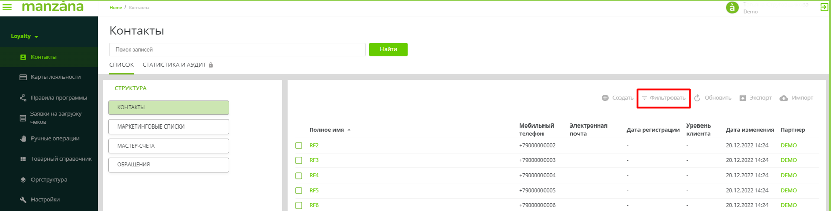Screen dimensions: 831x211
Task: Open the RF3 contact link
Action: click(x=314, y=160)
